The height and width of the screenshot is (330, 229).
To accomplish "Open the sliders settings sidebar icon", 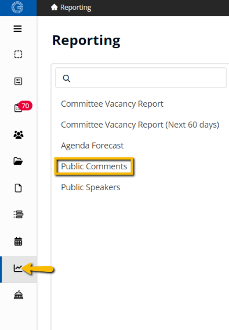I will [x=18, y=81].
